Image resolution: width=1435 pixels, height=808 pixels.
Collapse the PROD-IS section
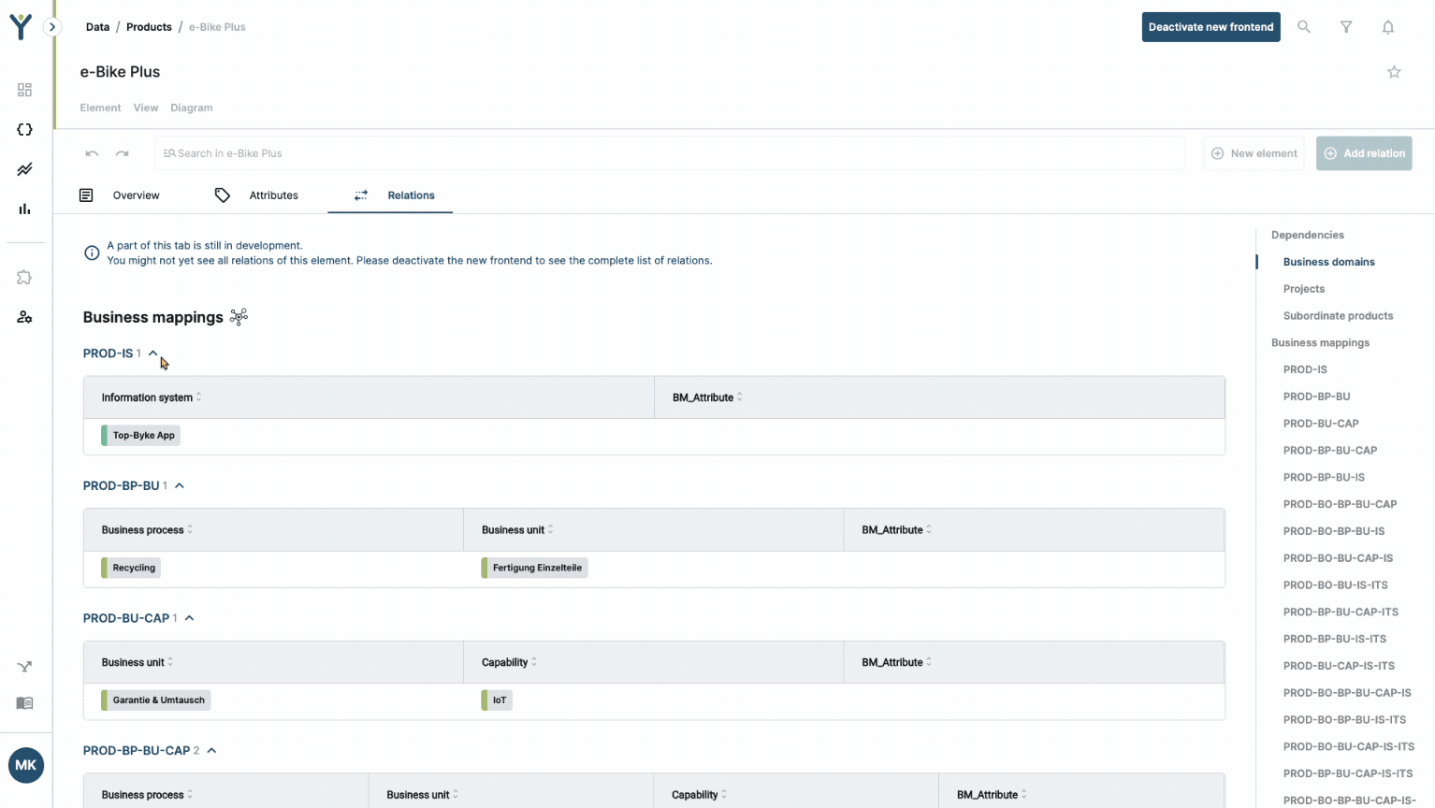(x=153, y=353)
